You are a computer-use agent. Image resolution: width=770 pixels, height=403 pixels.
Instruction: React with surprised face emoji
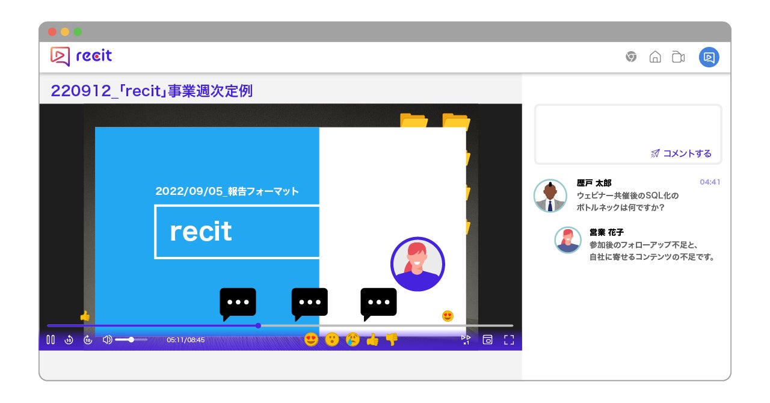coord(331,339)
